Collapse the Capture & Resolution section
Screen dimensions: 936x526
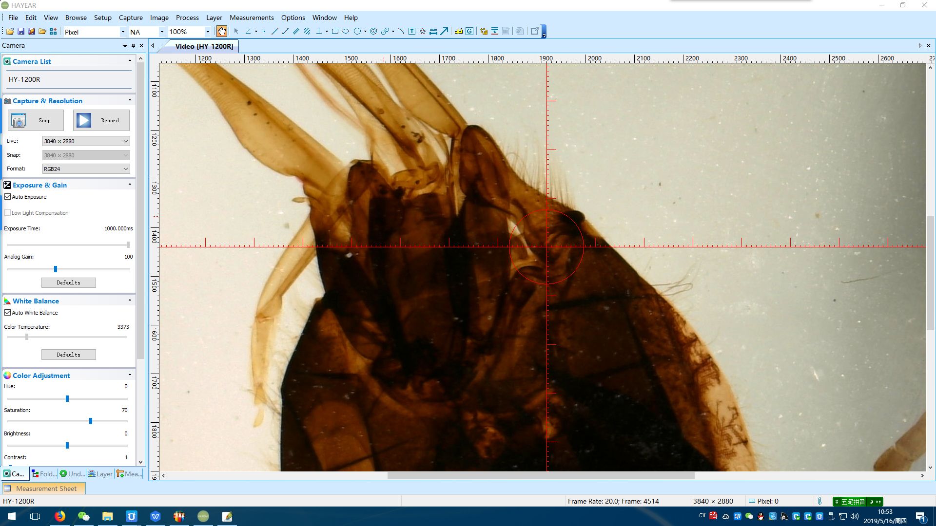tap(130, 100)
